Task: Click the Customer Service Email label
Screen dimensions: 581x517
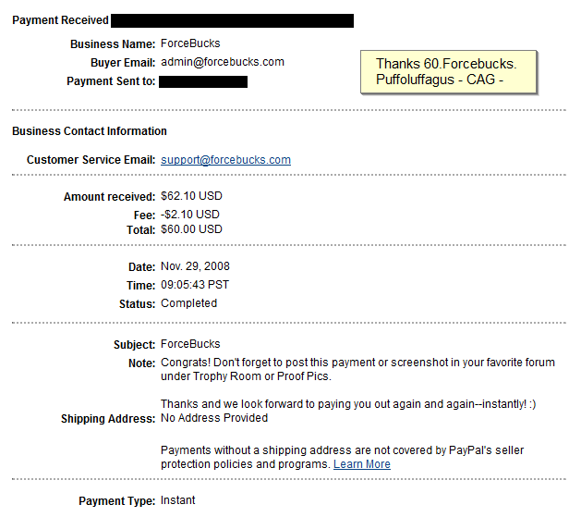Action: click(x=91, y=160)
